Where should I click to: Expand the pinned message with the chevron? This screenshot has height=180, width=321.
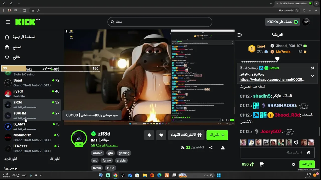[x=312, y=76]
